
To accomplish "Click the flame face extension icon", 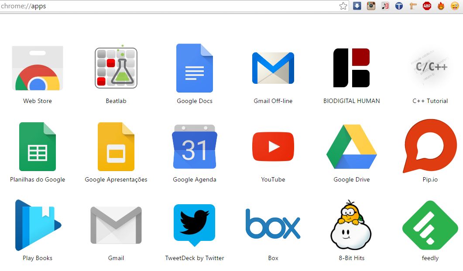I will pyautogui.click(x=441, y=6).
